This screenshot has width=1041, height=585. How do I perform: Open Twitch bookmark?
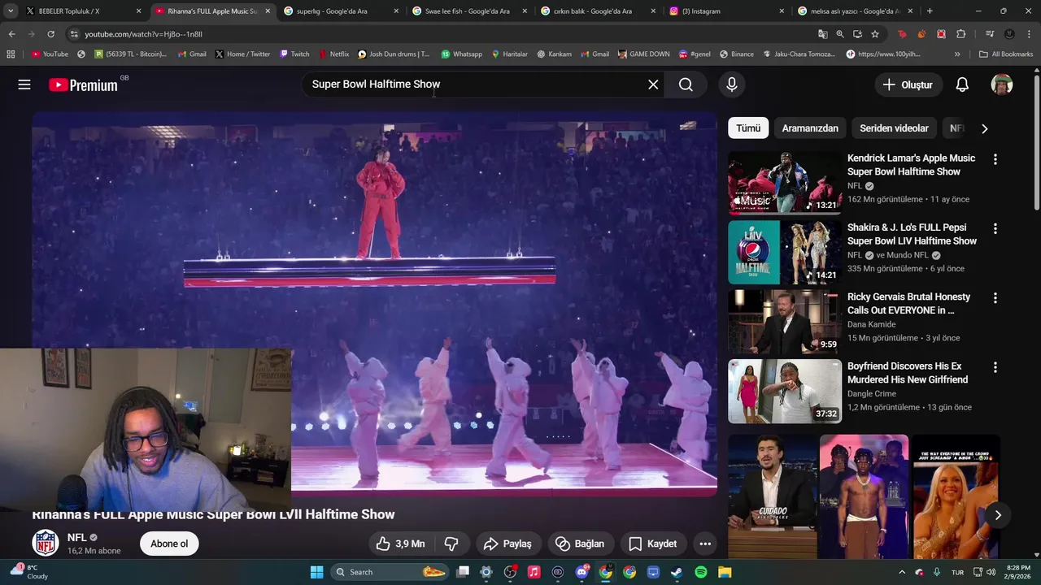point(294,54)
